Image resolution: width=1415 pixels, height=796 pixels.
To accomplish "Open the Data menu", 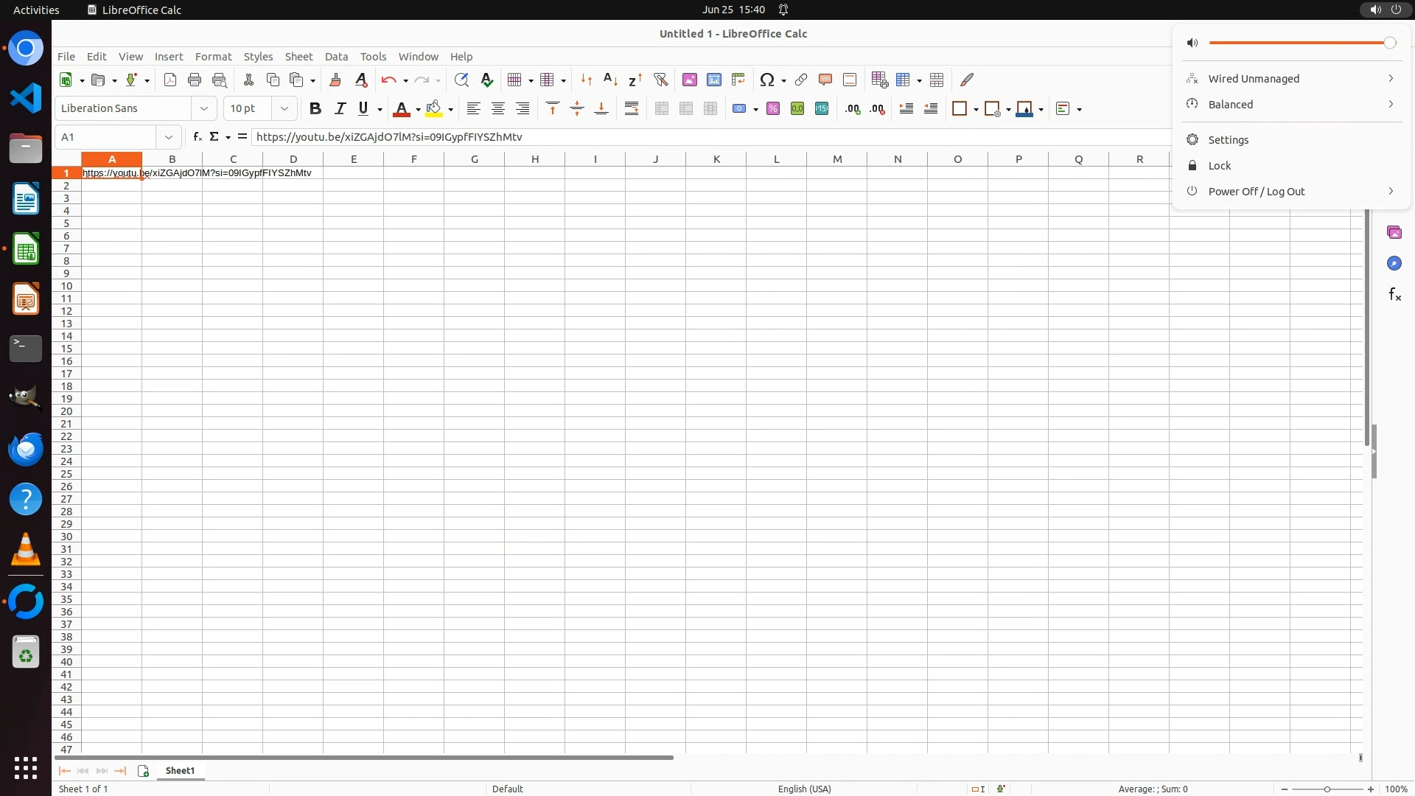I will click(x=336, y=57).
